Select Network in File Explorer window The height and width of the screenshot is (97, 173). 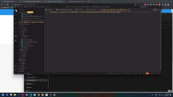[x=31, y=84]
